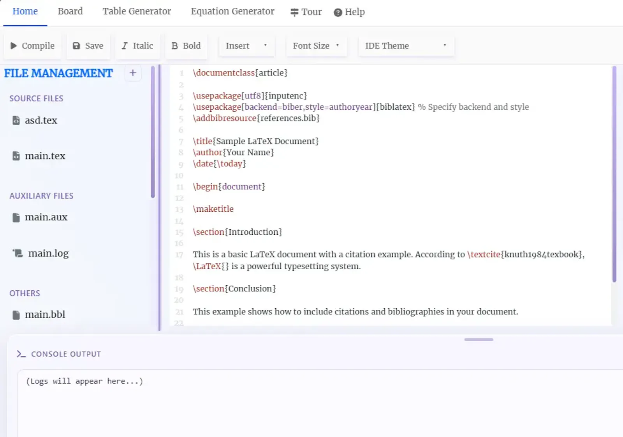Click the Italic I icon
This screenshot has height=437, width=623.
coord(125,46)
